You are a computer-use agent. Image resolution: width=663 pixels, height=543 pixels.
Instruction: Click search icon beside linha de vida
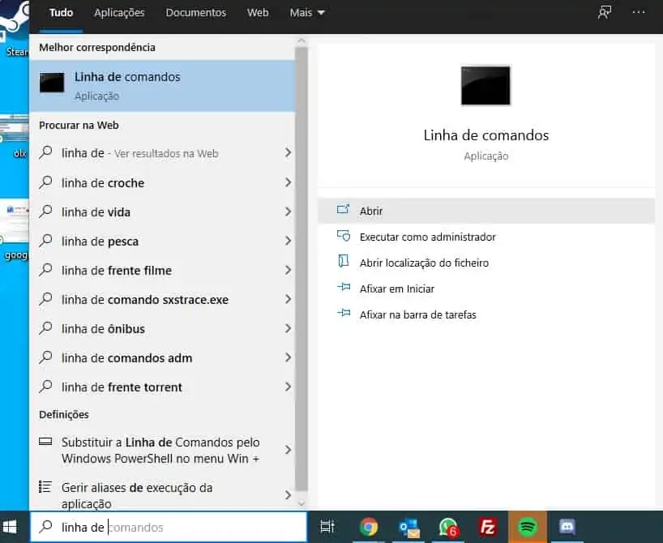click(45, 212)
